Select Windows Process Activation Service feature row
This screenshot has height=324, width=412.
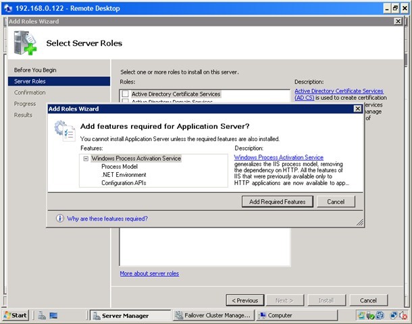click(x=136, y=159)
